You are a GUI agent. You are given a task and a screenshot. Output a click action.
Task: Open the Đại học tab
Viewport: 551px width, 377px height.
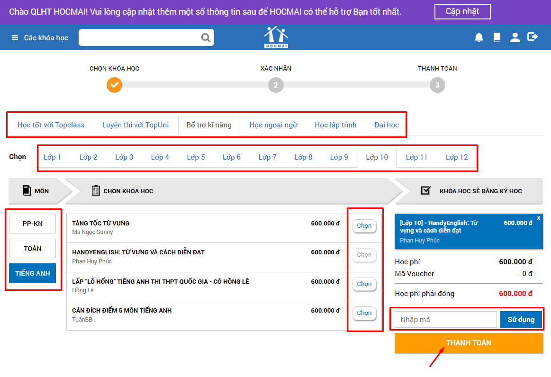[x=387, y=125]
